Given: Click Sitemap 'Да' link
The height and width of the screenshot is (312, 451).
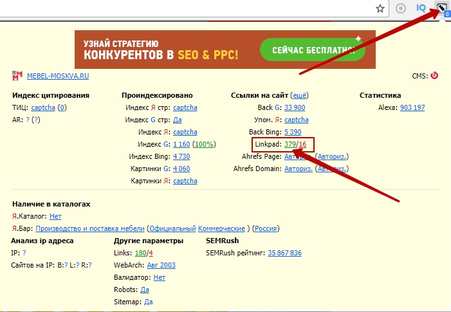Looking at the screenshot, I should pos(149,302).
